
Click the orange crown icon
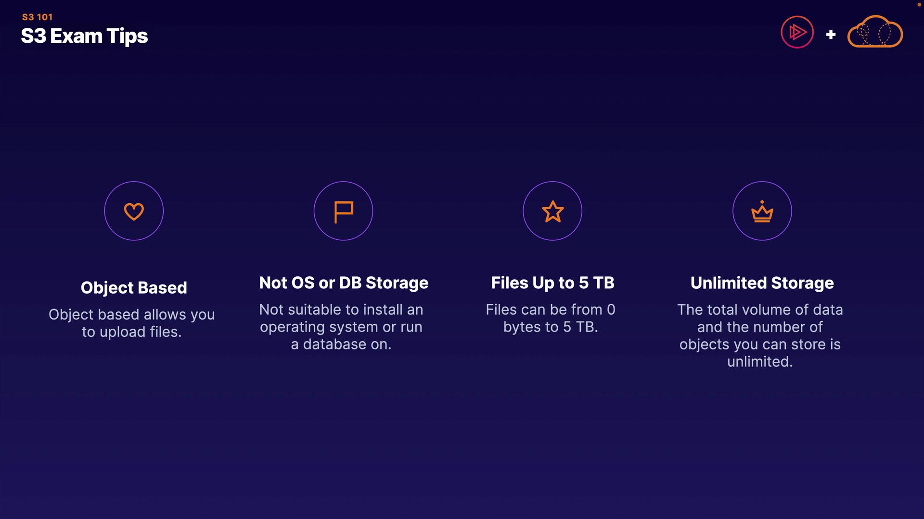(762, 211)
